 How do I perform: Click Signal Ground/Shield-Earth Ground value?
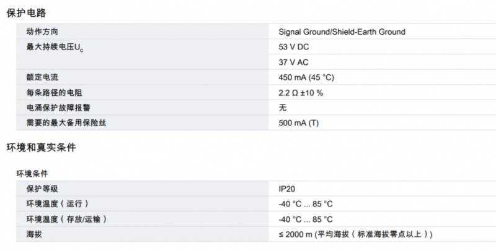click(x=342, y=32)
